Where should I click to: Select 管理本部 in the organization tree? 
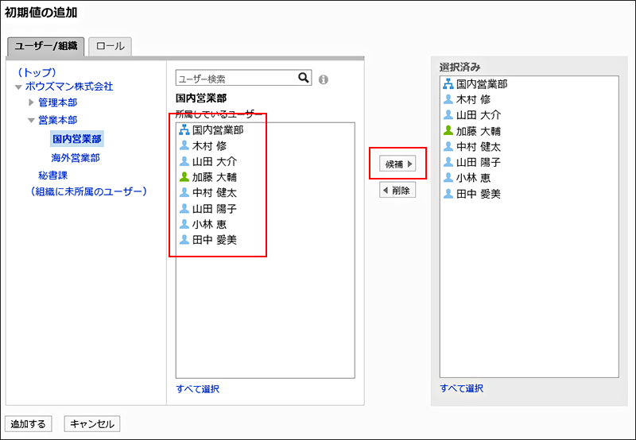click(57, 102)
